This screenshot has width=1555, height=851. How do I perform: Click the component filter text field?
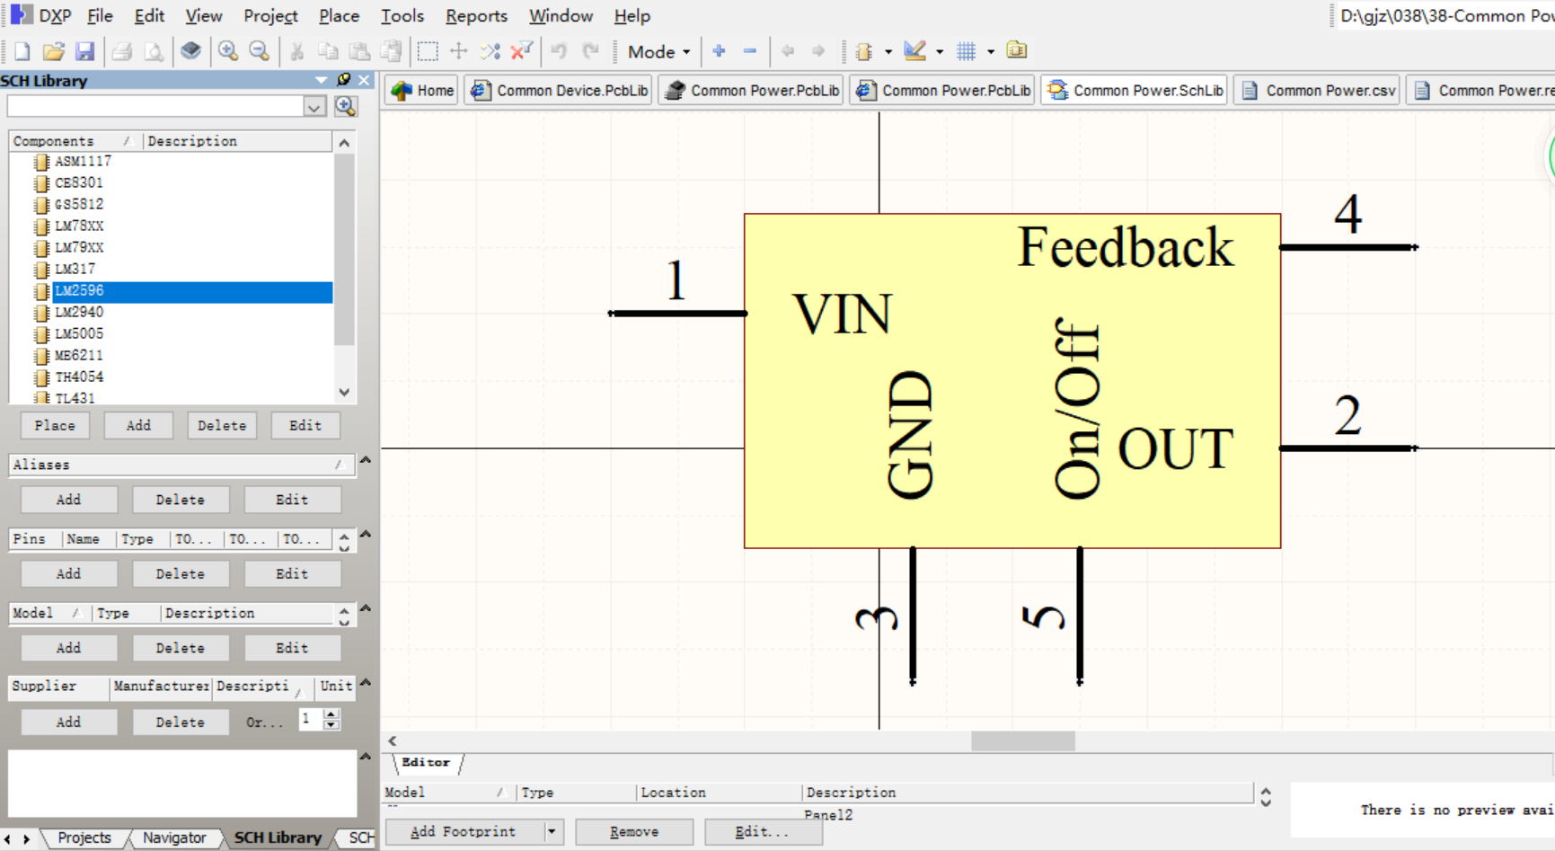(155, 107)
